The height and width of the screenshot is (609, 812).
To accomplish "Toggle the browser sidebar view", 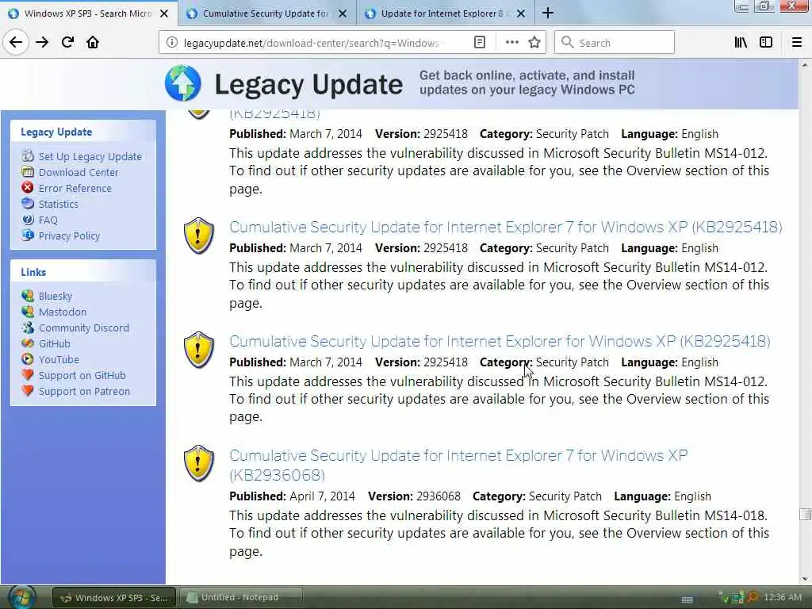I will 766,43.
